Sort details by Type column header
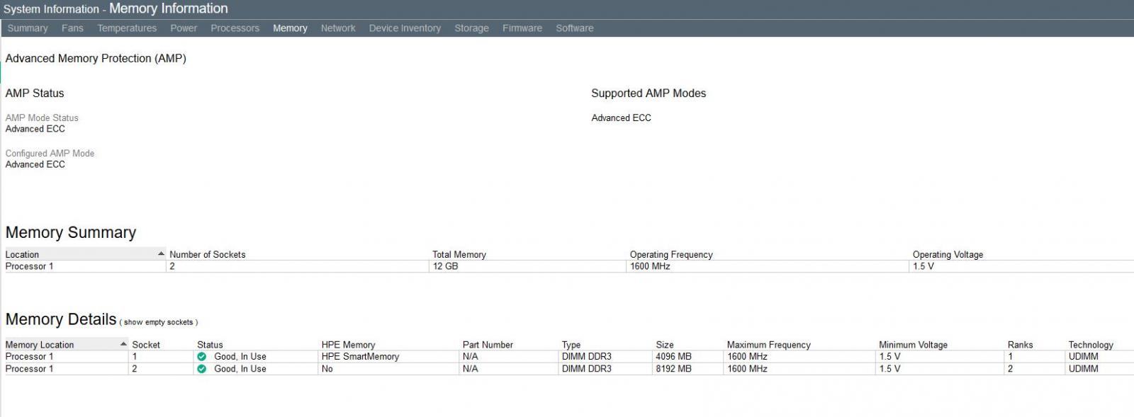Viewport: 1134px width, 417px height. point(571,345)
